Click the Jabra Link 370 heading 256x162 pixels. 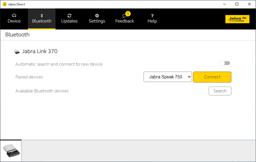point(40,51)
